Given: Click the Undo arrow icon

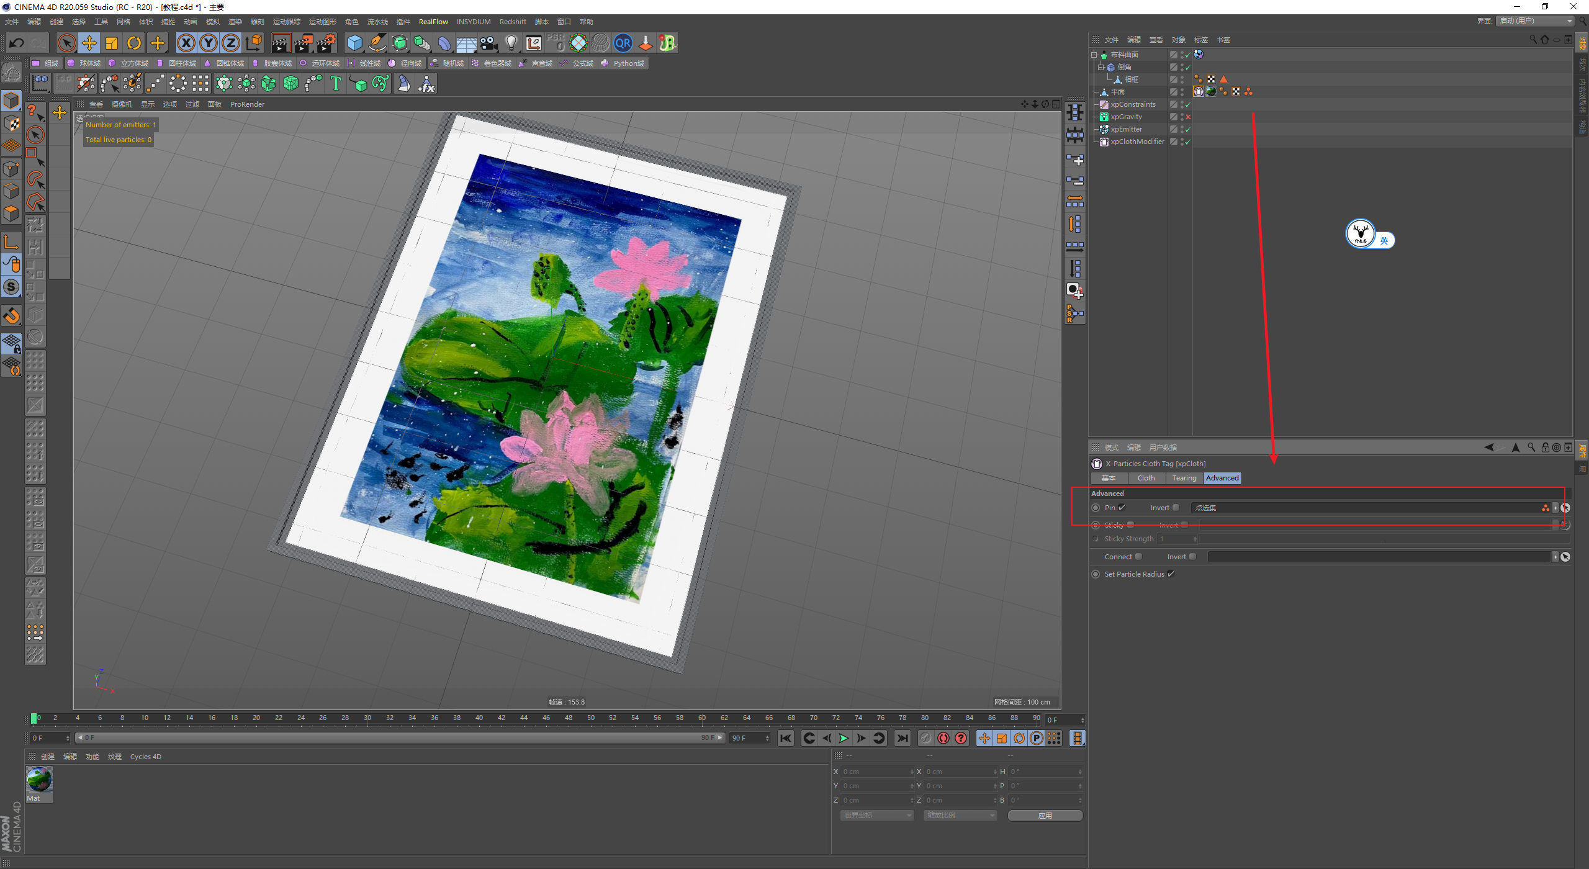Looking at the screenshot, I should [x=17, y=43].
